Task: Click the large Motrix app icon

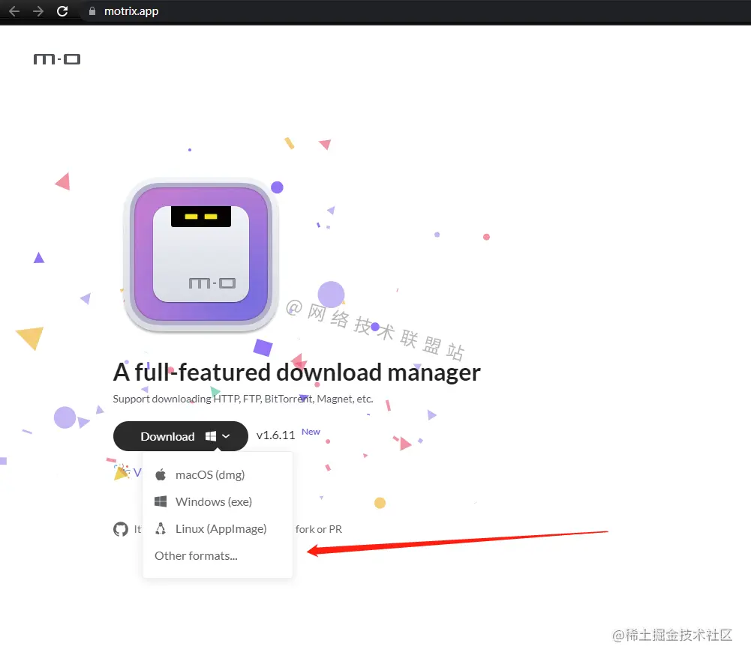Action: click(x=201, y=255)
